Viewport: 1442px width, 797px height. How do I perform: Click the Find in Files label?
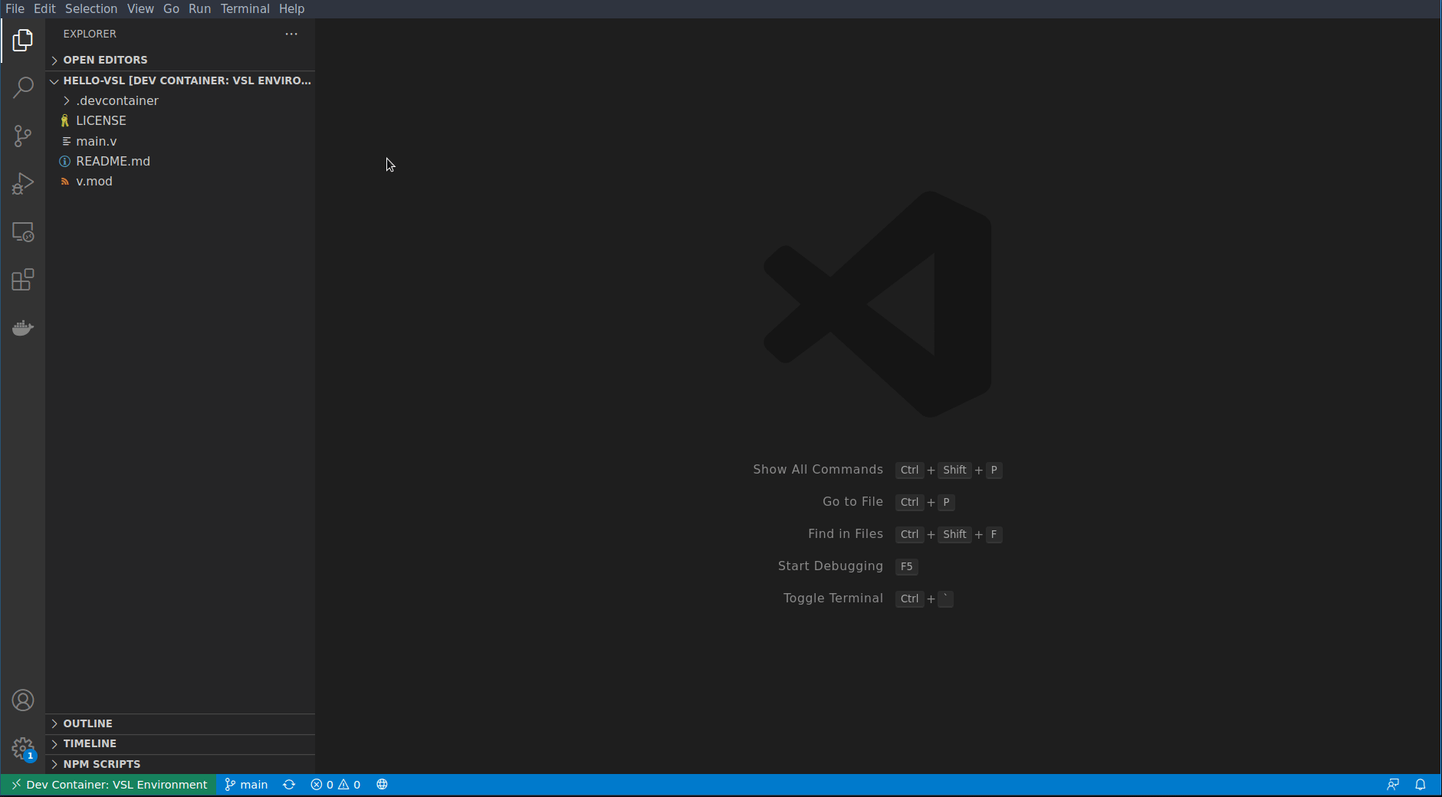pos(846,533)
